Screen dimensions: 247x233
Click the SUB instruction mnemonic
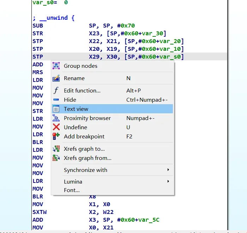38,25
